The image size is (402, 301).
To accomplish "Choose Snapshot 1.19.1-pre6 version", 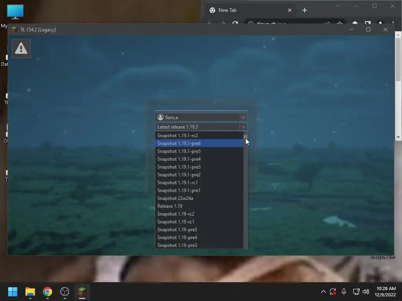I will [199, 143].
